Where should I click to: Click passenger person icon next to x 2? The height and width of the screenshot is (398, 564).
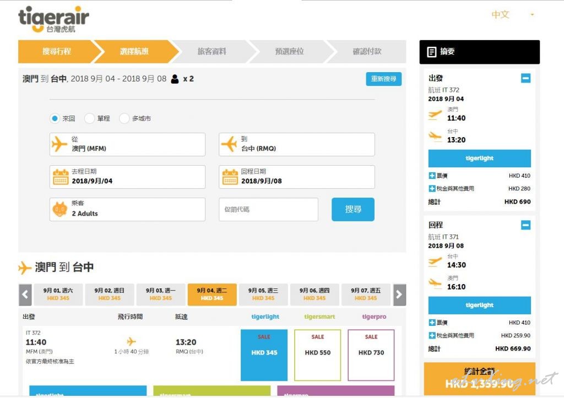pos(175,79)
